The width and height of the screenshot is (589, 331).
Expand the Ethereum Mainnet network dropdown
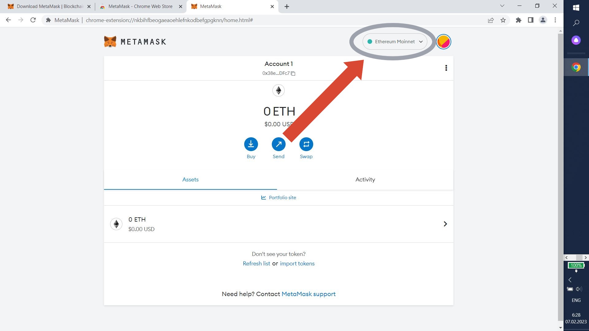[395, 42]
